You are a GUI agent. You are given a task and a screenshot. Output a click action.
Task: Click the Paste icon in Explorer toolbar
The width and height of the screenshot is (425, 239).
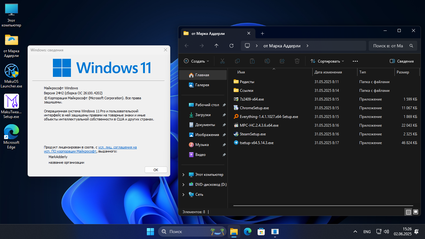[x=252, y=61]
